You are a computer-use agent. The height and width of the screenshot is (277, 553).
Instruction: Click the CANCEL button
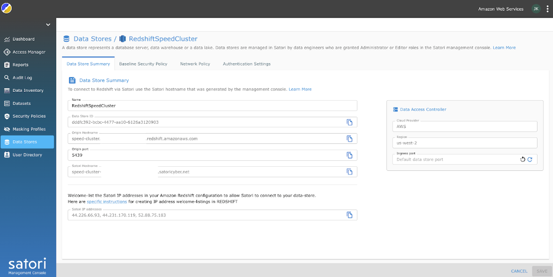click(519, 271)
